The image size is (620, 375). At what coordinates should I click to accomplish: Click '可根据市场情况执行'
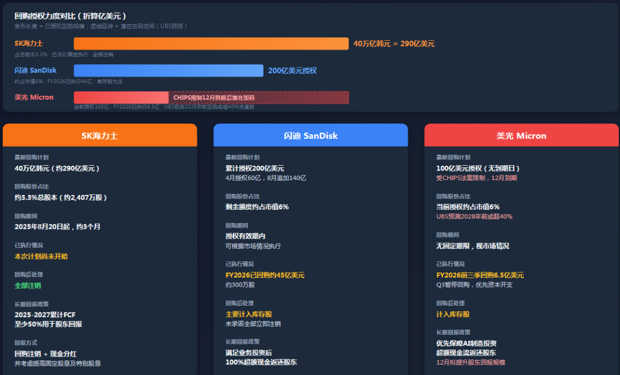(253, 246)
